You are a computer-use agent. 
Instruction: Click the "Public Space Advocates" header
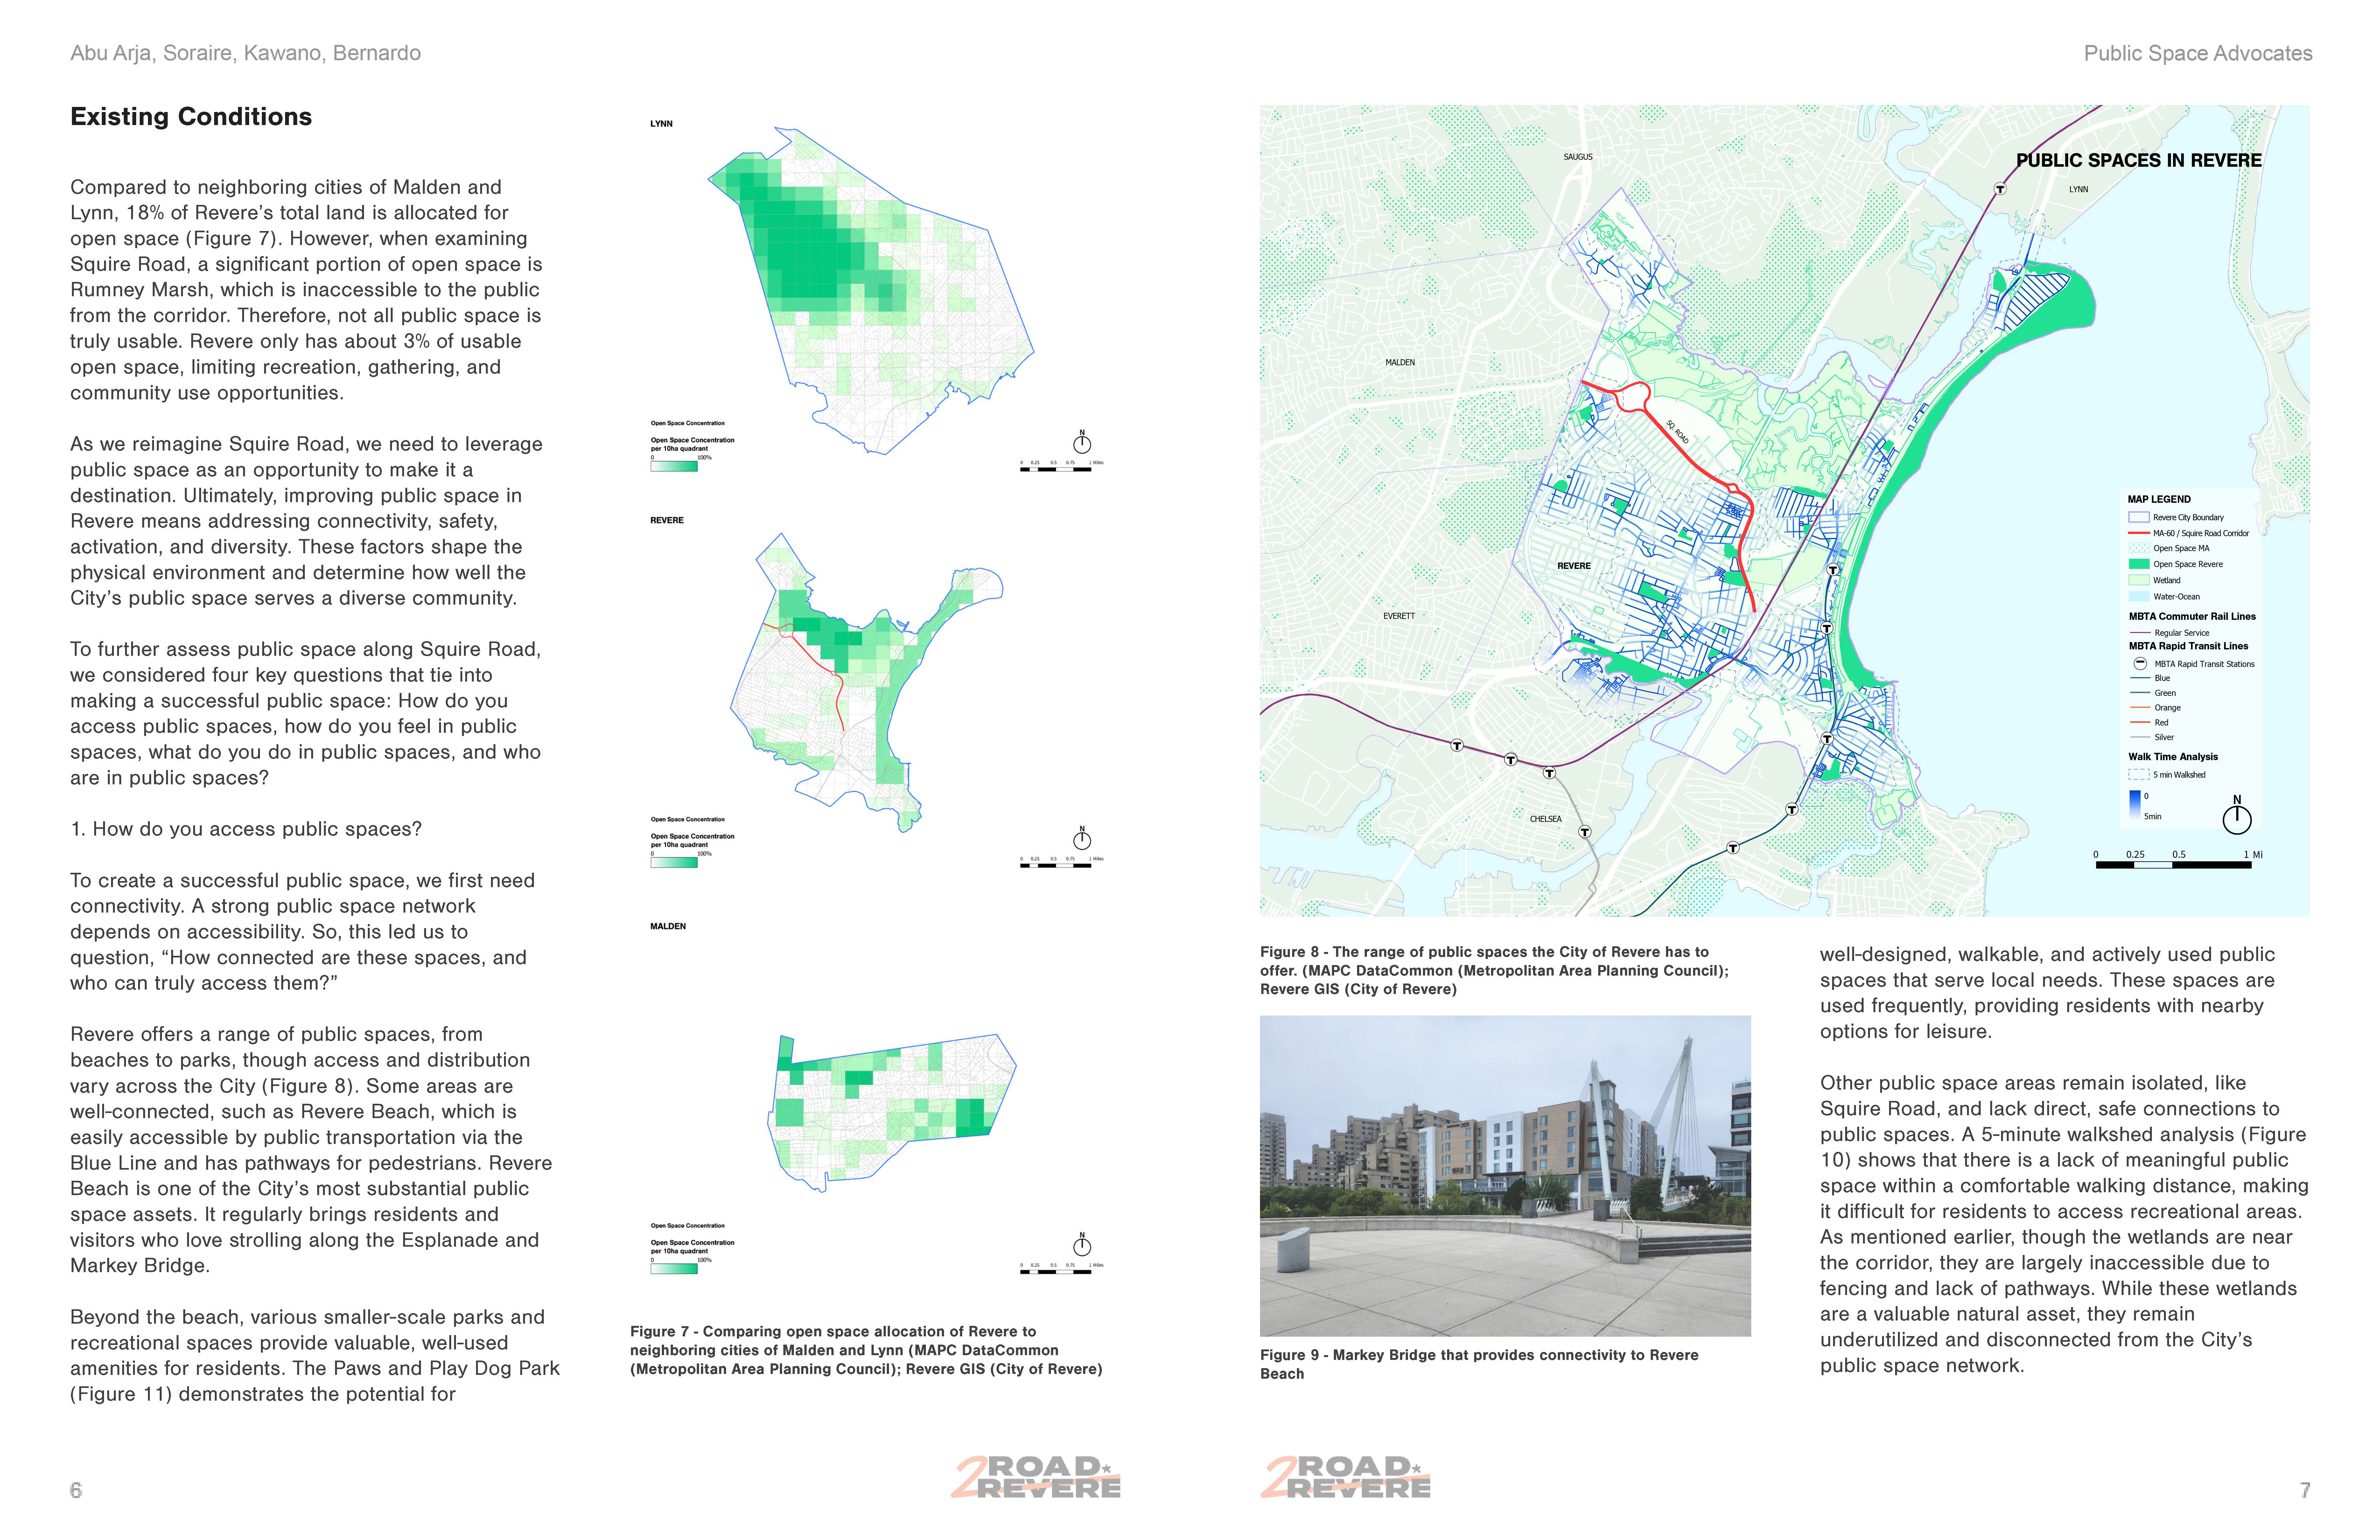(x=2198, y=53)
